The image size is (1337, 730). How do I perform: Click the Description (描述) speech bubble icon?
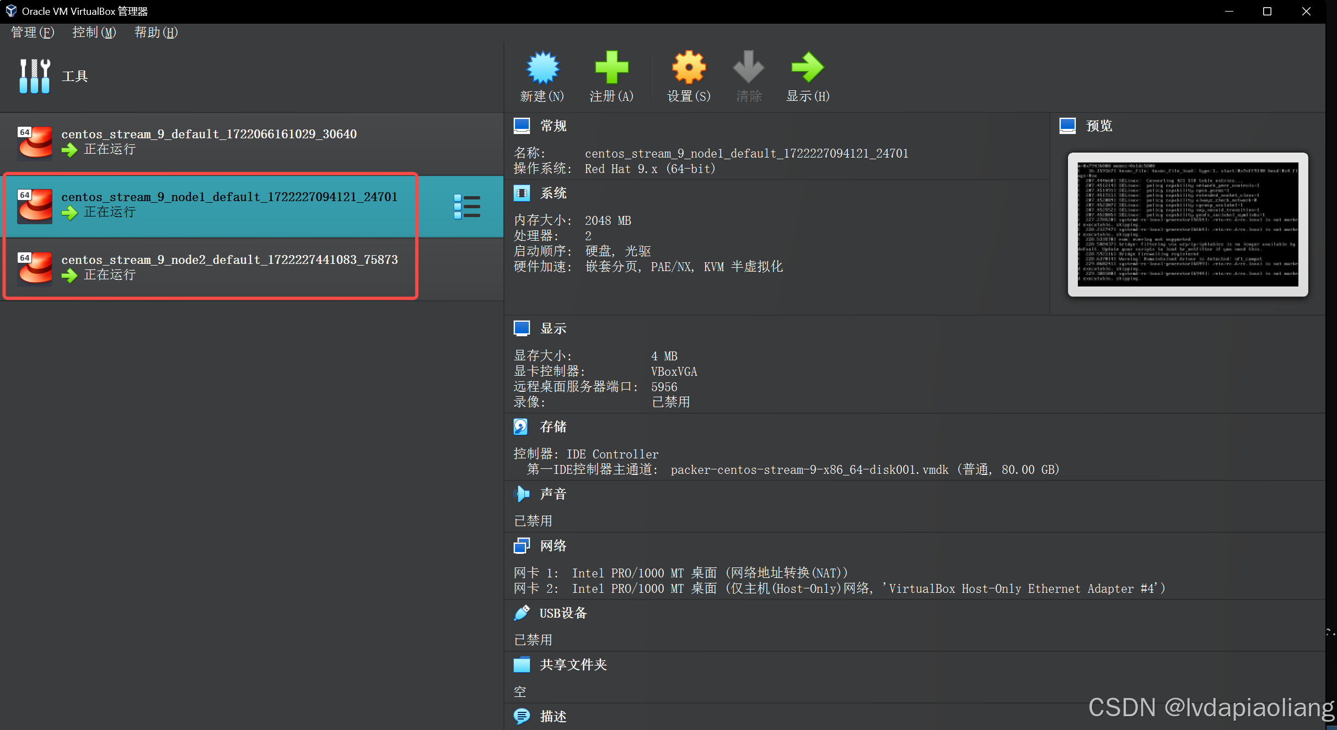point(522,716)
